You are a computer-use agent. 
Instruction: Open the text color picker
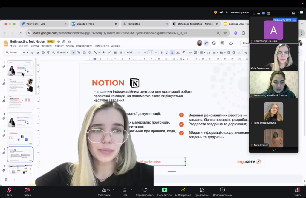(x=178, y=52)
